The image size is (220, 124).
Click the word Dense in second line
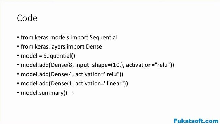click(94, 46)
